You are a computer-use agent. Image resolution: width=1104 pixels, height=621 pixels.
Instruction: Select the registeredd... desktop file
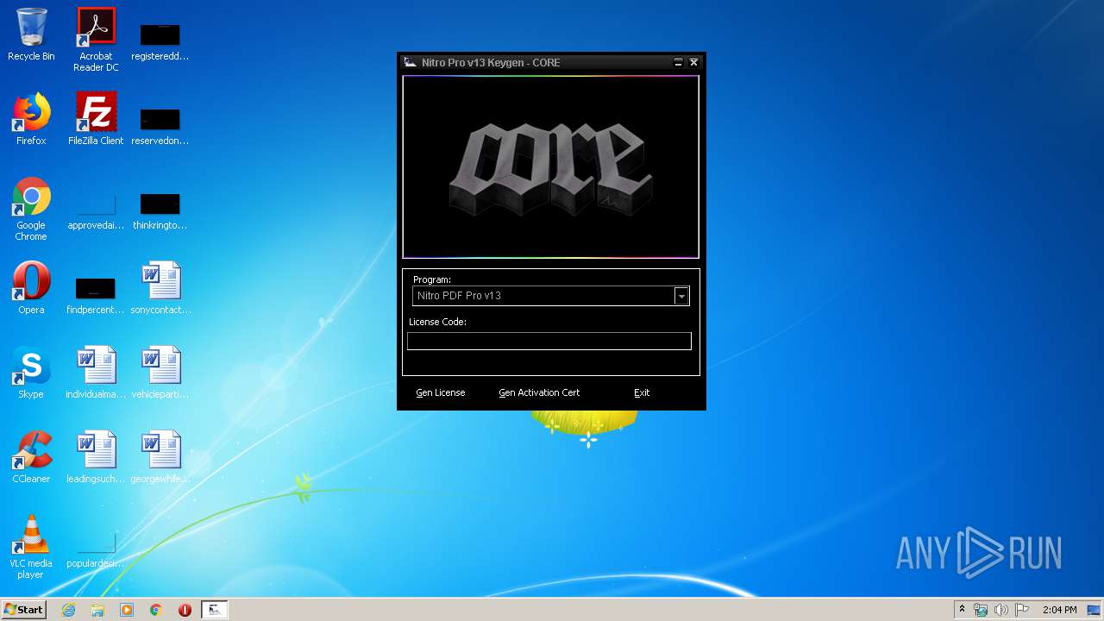160,41
